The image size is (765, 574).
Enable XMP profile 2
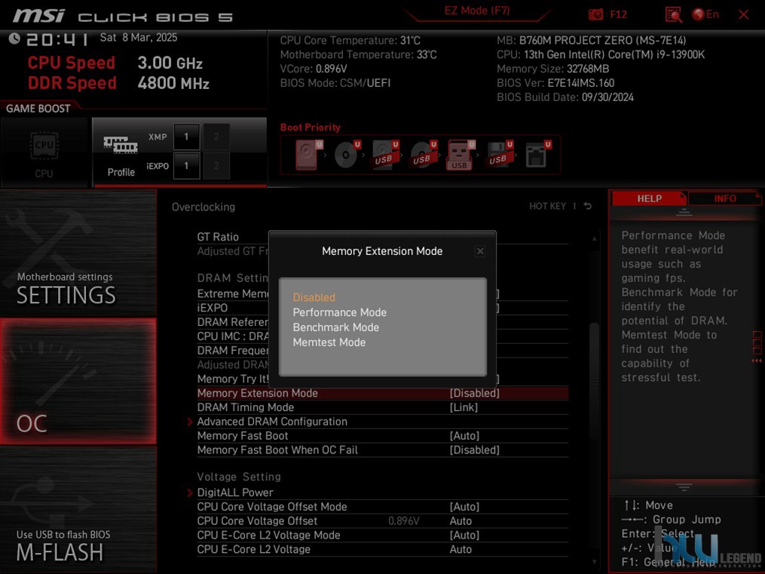216,137
